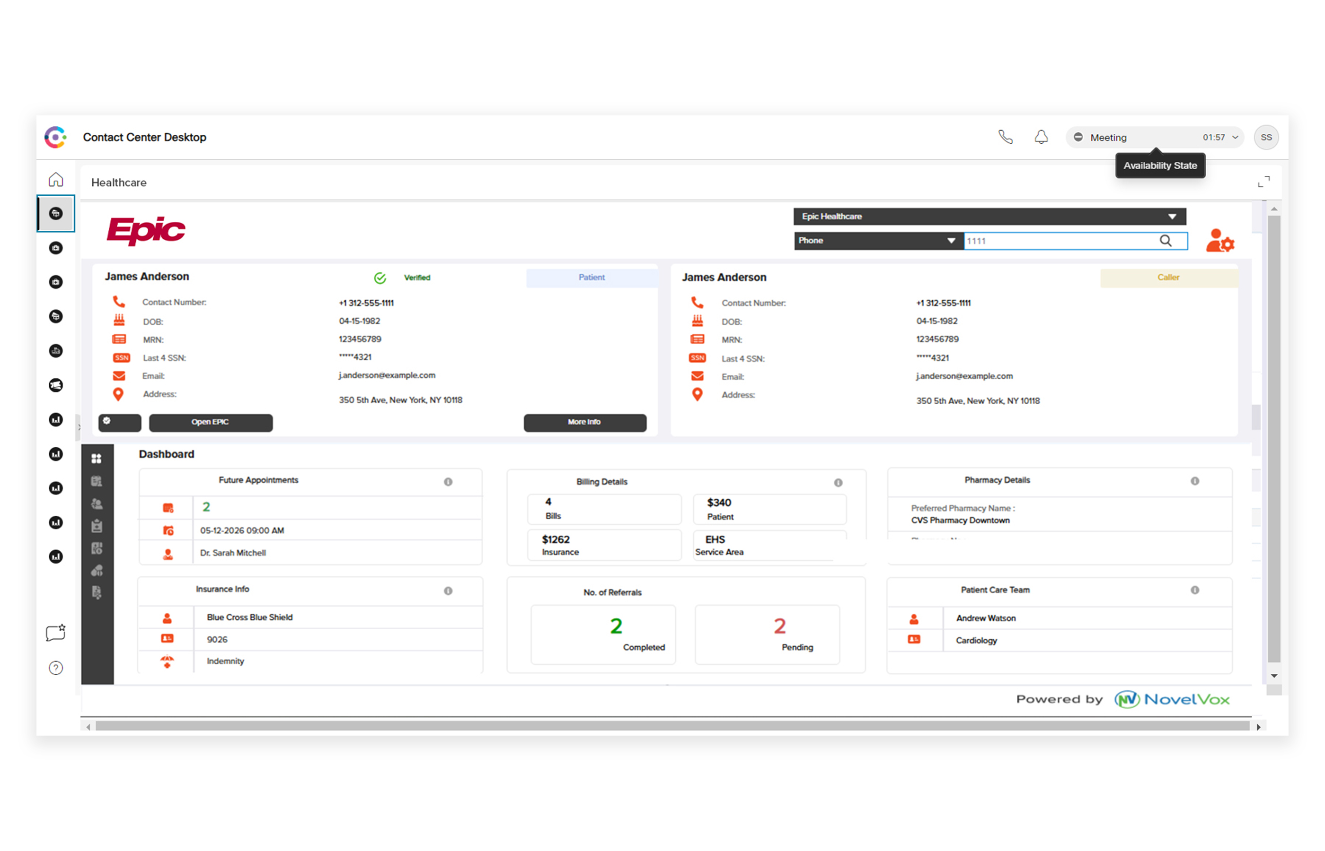Viewport: 1325px width, 851px height.
Task: Select the Dashboard grid icon in the dark sidebar
Action: tap(97, 459)
